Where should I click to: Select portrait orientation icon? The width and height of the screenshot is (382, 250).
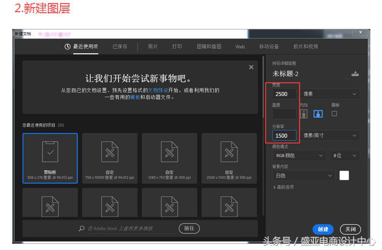(x=304, y=114)
